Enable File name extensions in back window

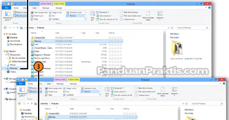[121, 16]
